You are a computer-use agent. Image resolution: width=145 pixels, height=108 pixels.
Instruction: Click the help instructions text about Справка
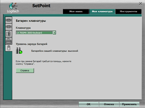pyautogui.click(x=44, y=63)
